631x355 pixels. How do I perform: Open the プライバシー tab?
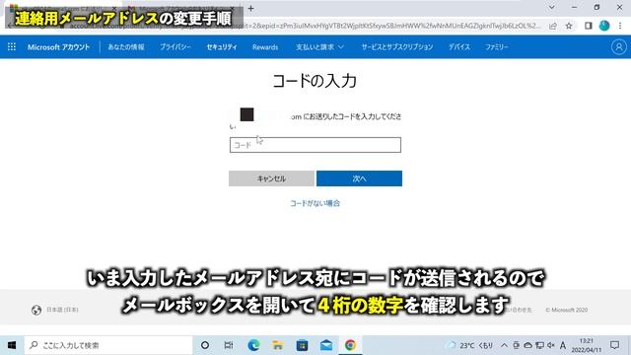[175, 47]
